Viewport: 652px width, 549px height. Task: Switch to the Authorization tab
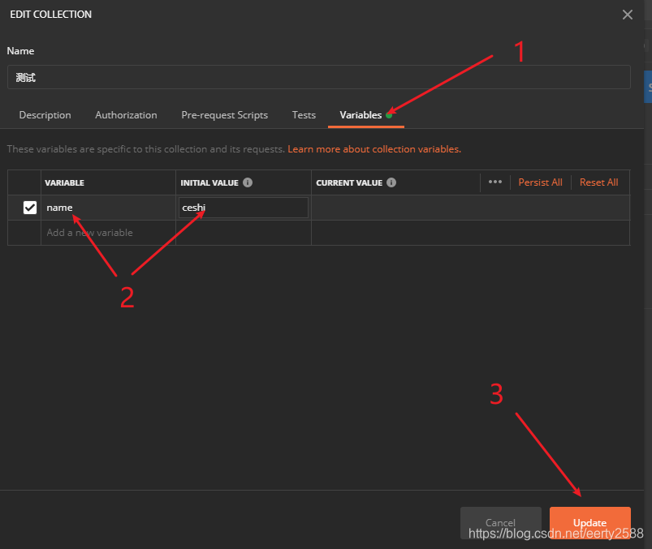pyautogui.click(x=126, y=115)
